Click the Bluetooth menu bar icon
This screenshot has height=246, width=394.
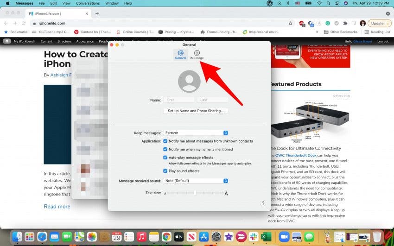click(x=288, y=3)
